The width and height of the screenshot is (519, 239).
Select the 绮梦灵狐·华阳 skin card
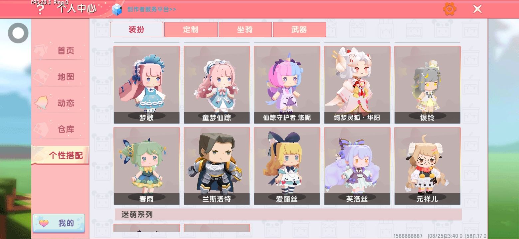(x=357, y=85)
